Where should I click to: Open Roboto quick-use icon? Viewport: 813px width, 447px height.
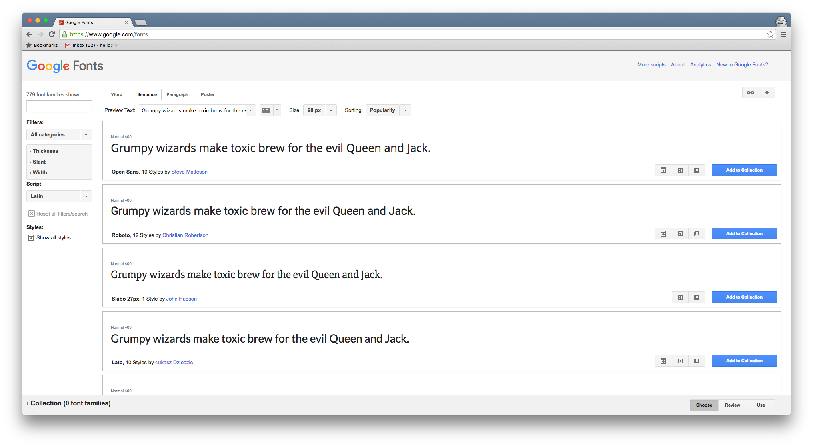tap(680, 234)
